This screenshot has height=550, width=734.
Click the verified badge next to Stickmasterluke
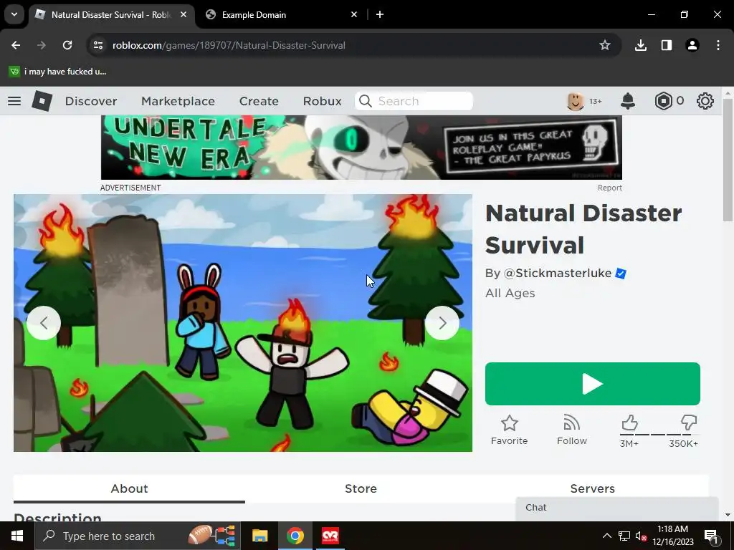[621, 273]
